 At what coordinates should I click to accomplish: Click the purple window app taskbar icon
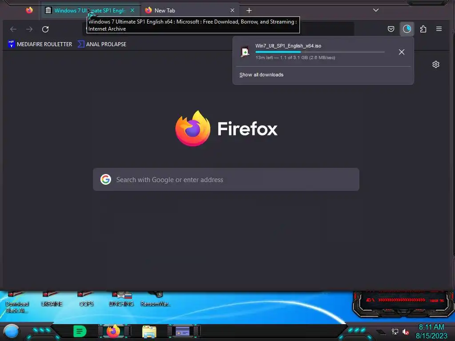[x=183, y=331]
